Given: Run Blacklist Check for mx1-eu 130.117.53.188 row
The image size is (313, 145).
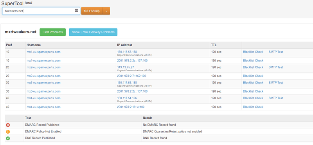Looking at the screenshot, I should [x=253, y=52].
